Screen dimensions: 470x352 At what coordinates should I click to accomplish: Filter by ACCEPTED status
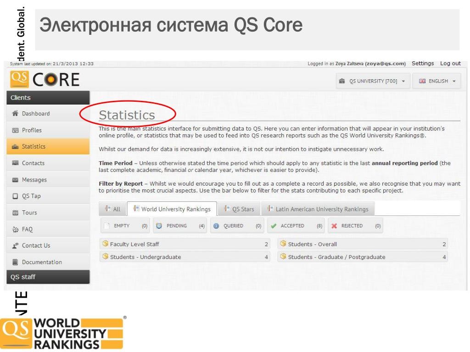[x=296, y=225]
